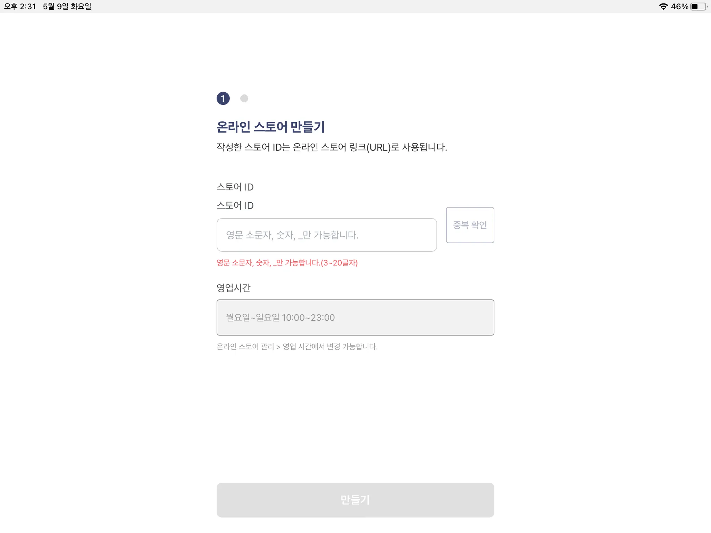
Task: Tap the 영업 시간 변경 hint text
Action: [x=297, y=347]
